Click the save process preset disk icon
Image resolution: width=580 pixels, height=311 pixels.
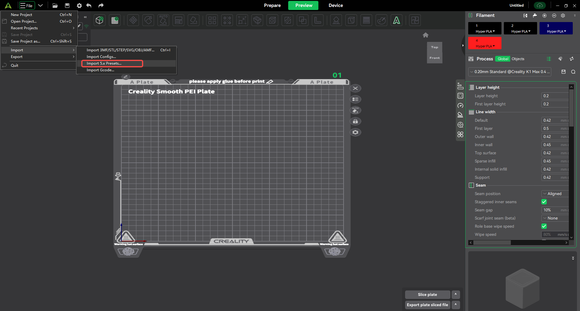(x=563, y=72)
